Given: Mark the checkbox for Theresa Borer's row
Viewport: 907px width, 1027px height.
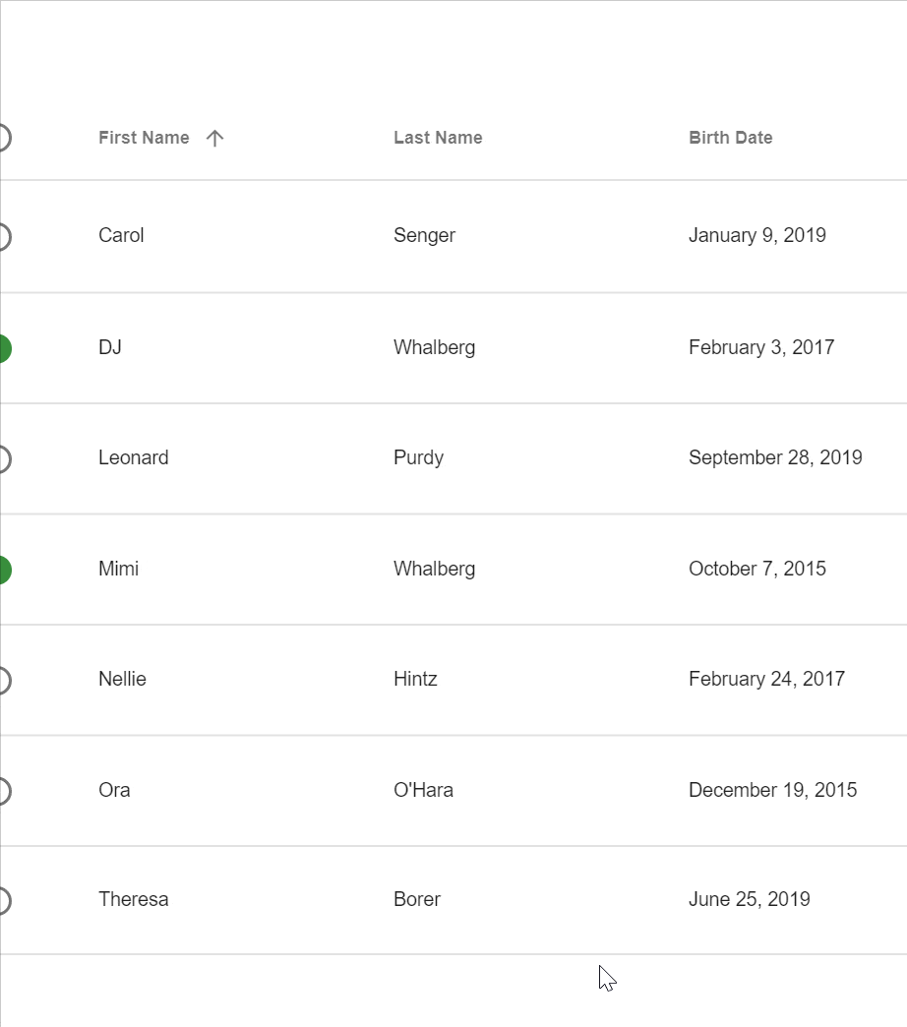Looking at the screenshot, I should point(4,900).
